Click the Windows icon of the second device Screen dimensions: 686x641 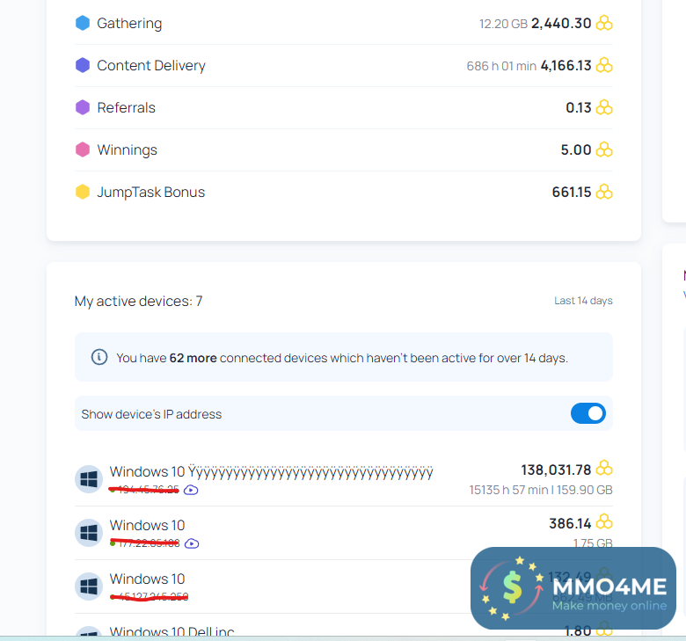coord(88,533)
